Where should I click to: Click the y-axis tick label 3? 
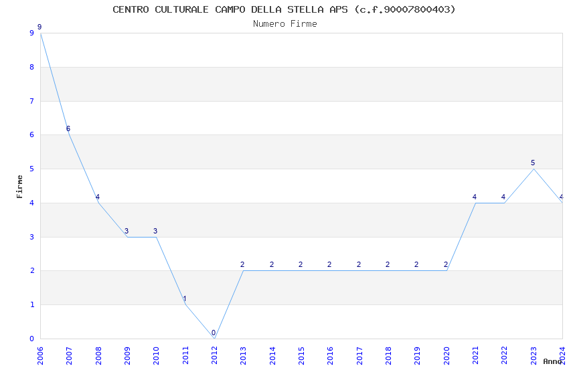click(32, 237)
